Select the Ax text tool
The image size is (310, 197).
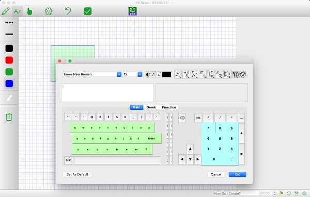point(18,11)
